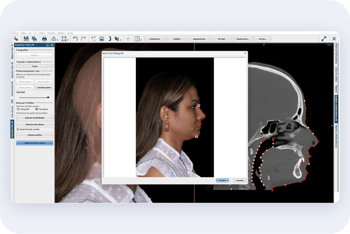This screenshot has width=350, height=234.
Task: Select the Tomografía radio option
Action: 18,109
